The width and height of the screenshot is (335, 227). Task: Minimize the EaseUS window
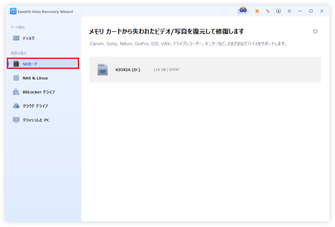click(x=300, y=11)
